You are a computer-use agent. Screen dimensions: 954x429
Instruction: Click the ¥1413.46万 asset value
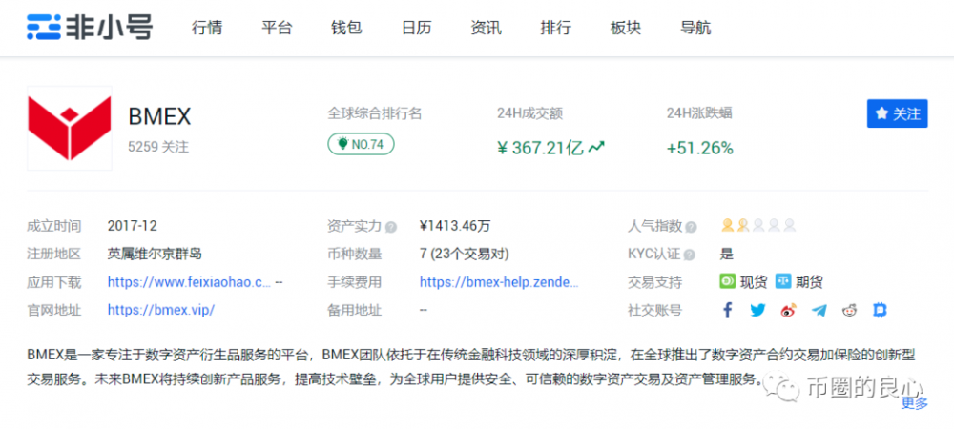coord(455,227)
